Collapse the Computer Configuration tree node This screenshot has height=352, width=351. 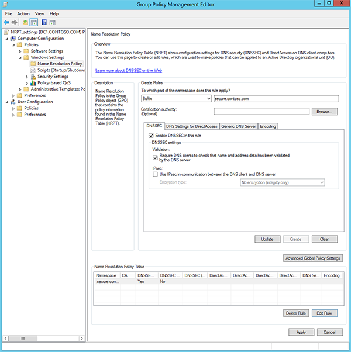coord(5,38)
